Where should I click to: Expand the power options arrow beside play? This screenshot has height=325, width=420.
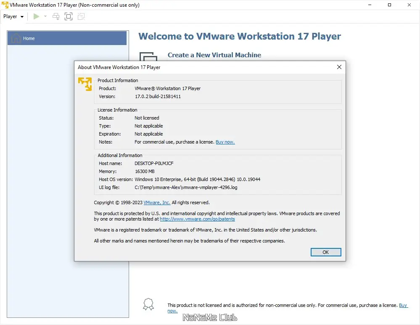45,16
